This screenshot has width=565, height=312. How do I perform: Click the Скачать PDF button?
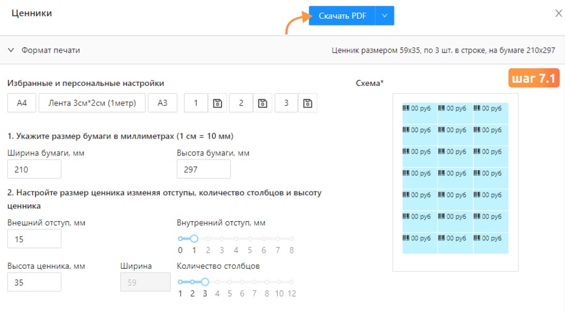click(x=342, y=16)
